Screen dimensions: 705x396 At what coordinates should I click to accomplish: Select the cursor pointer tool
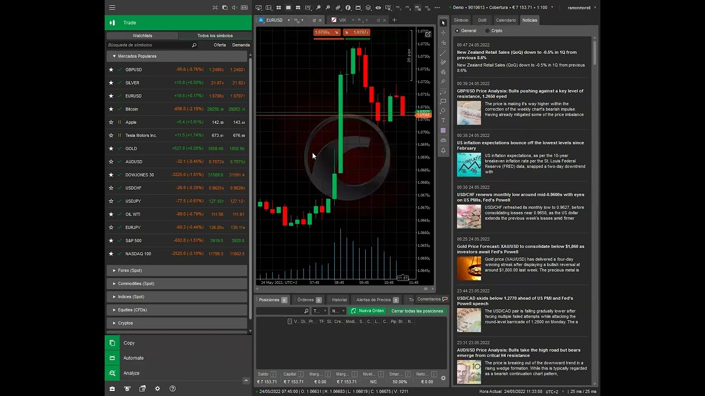click(x=443, y=23)
